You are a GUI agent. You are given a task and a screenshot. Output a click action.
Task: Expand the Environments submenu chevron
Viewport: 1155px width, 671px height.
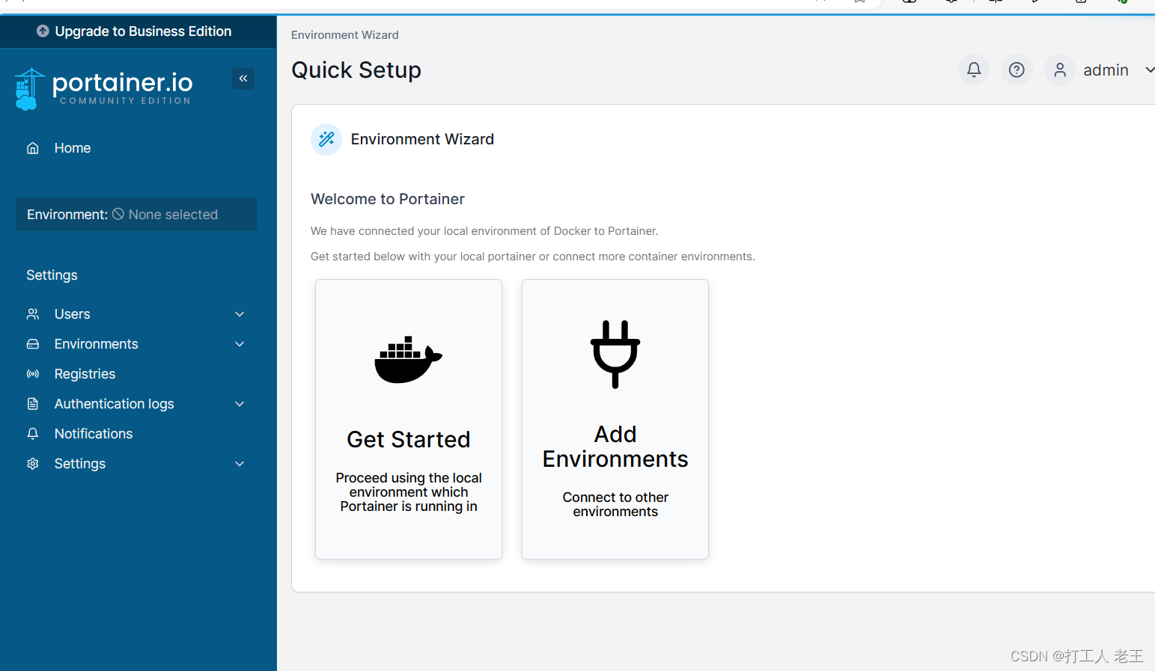pos(240,344)
